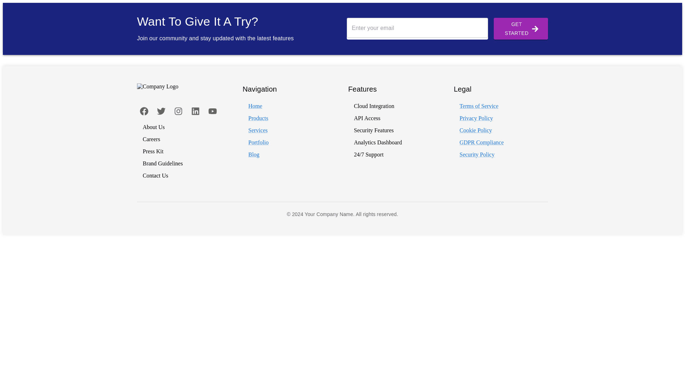
Task: Click the Company Logo image
Action: pos(158,87)
